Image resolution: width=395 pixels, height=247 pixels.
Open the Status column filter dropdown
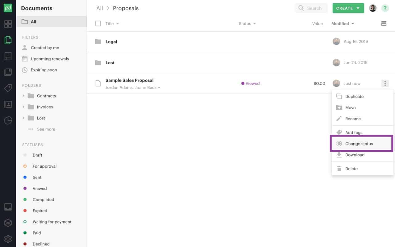[x=255, y=23]
